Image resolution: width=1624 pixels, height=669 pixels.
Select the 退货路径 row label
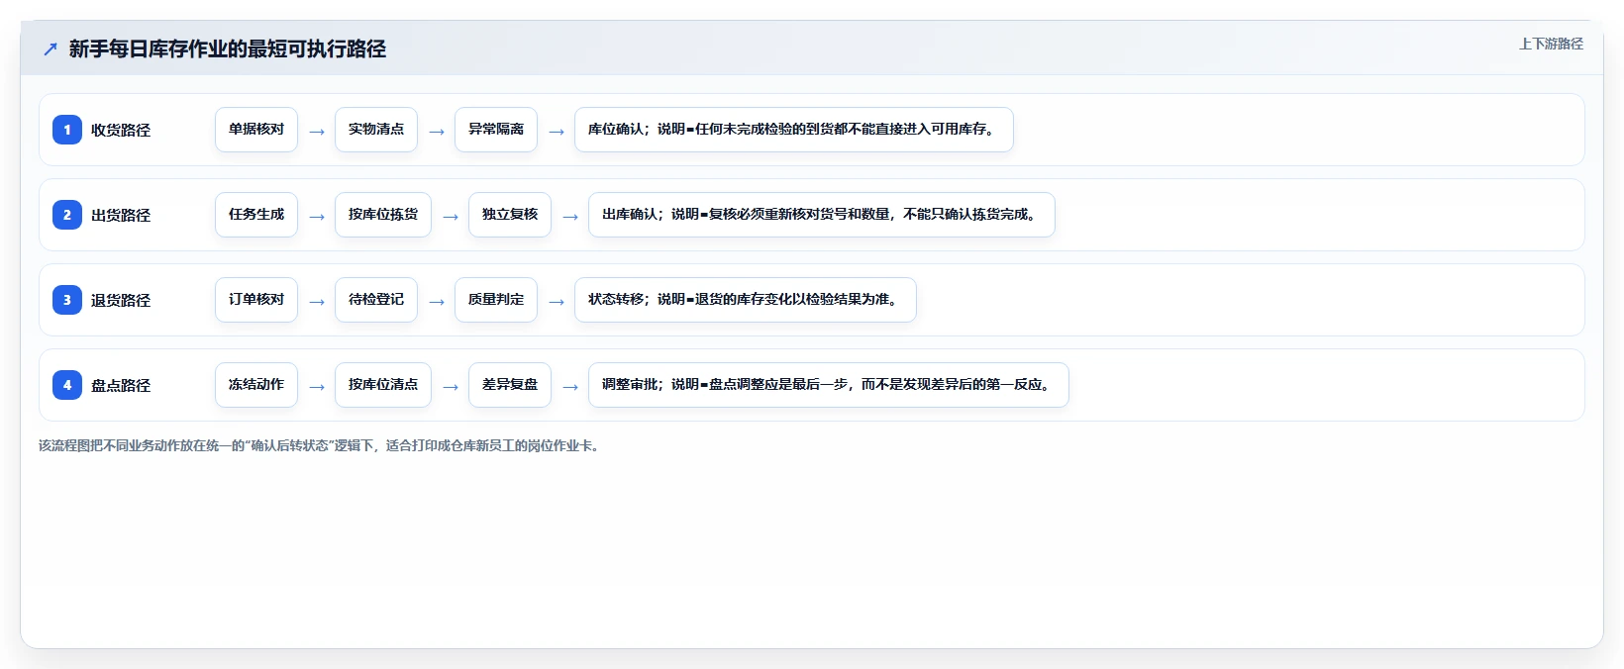[121, 301]
